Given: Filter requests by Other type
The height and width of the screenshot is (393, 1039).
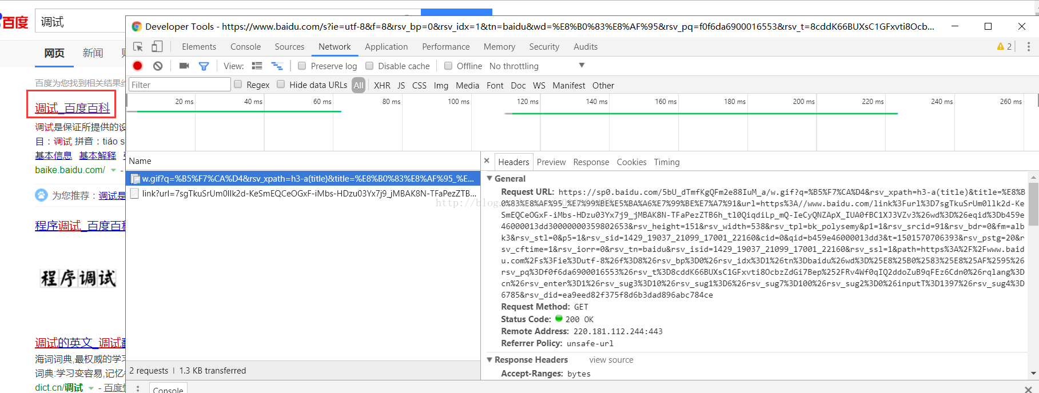Looking at the screenshot, I should pos(603,85).
